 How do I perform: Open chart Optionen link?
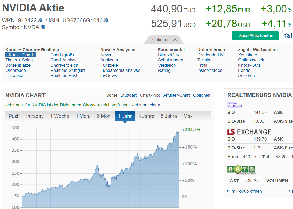(x=202, y=95)
